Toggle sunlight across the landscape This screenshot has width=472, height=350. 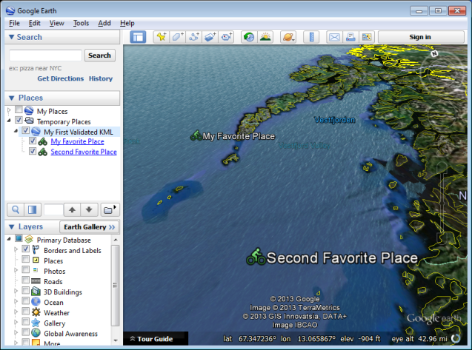point(265,37)
